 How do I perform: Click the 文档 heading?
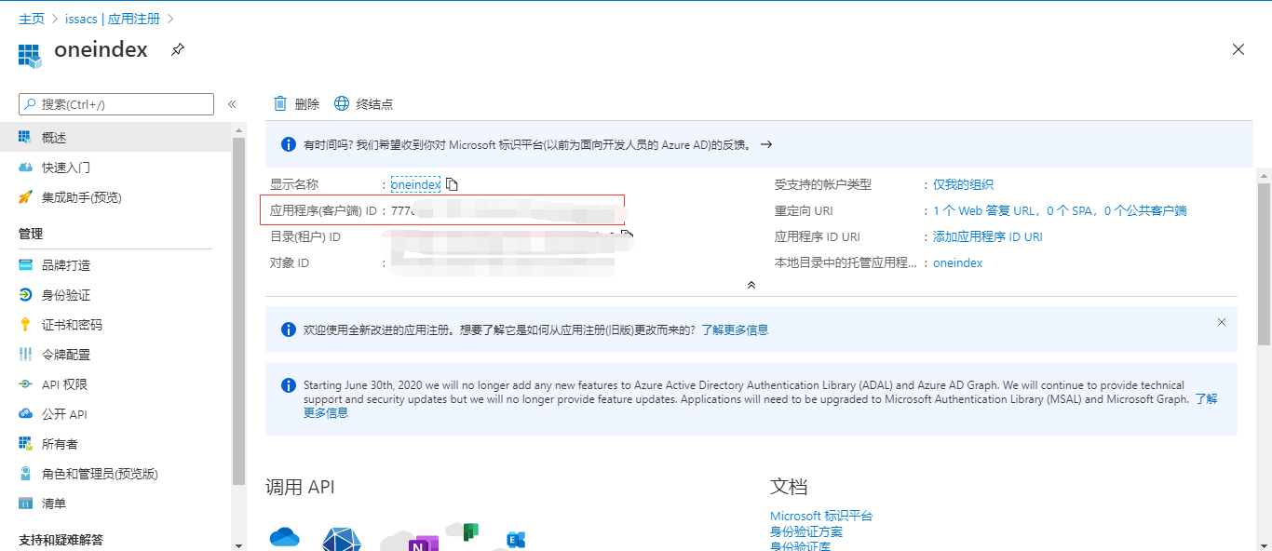click(x=789, y=487)
